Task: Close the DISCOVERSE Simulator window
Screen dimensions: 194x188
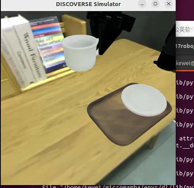Action: 169,4
